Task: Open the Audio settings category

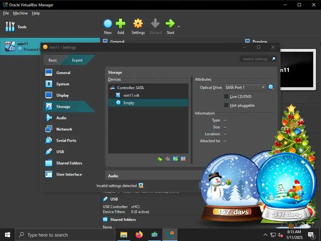Action: [61, 118]
